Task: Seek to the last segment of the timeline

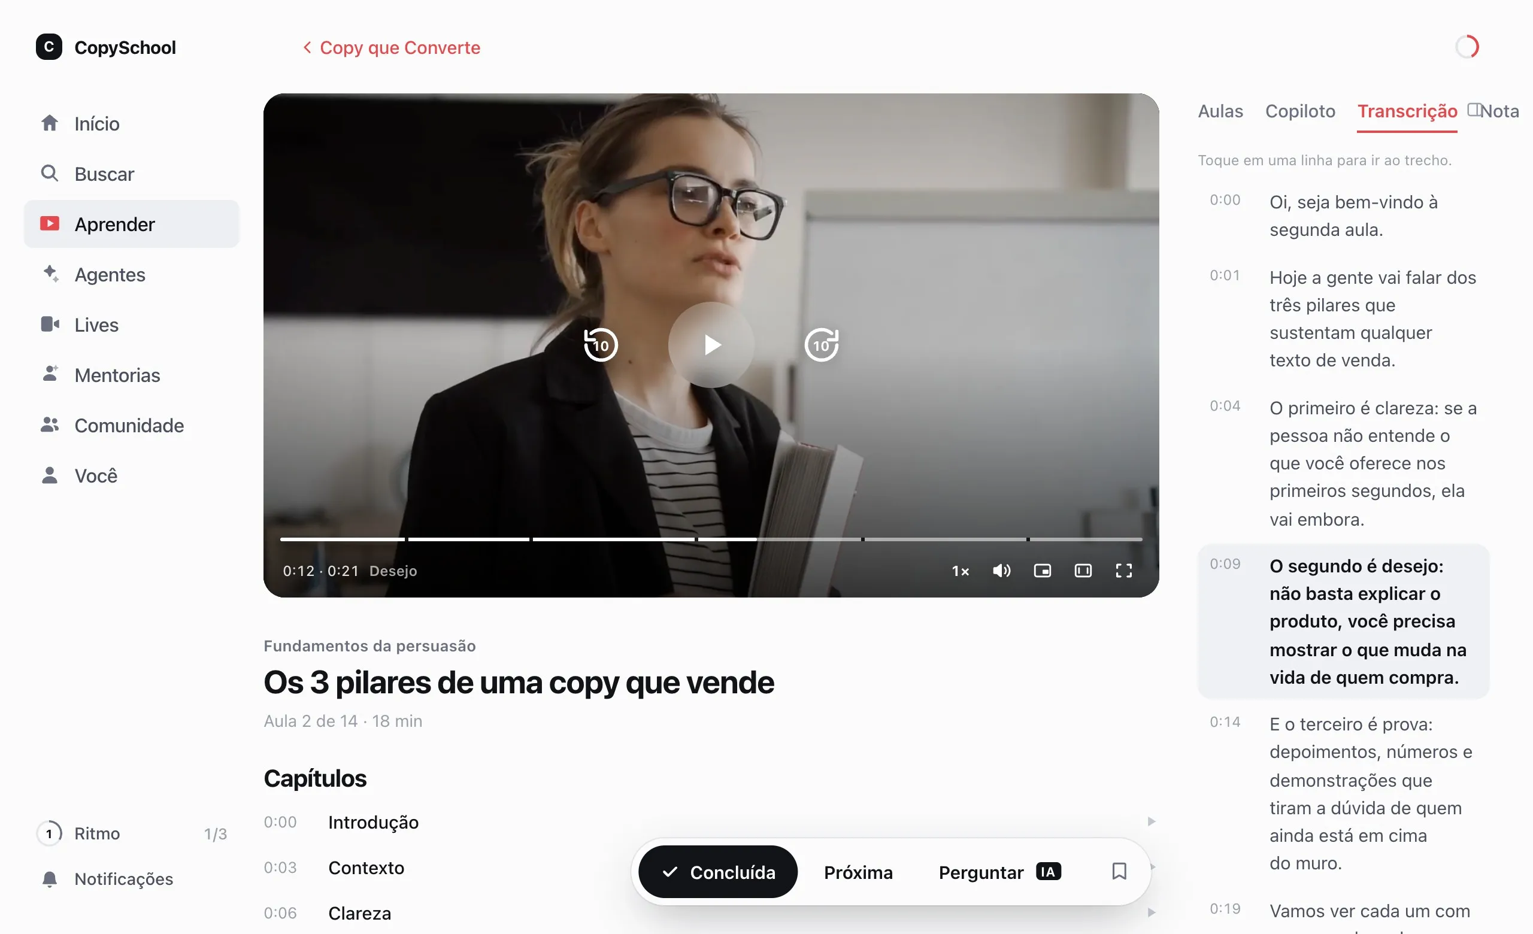Action: [x=1086, y=539]
